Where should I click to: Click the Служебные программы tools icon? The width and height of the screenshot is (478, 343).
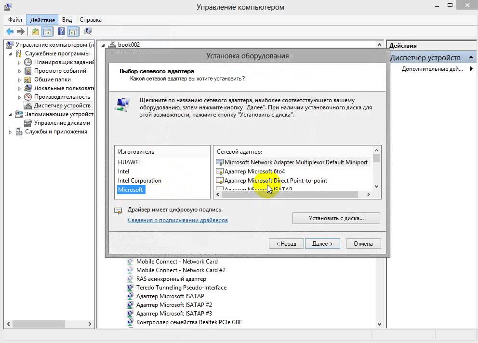[x=19, y=53]
